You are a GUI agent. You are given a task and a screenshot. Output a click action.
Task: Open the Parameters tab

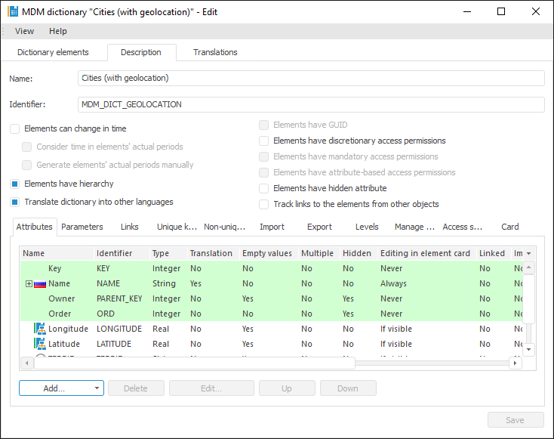[82, 227]
